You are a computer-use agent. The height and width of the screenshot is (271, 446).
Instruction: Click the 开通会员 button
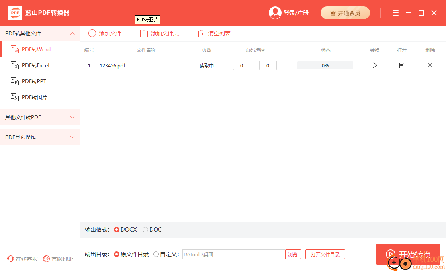(x=345, y=13)
